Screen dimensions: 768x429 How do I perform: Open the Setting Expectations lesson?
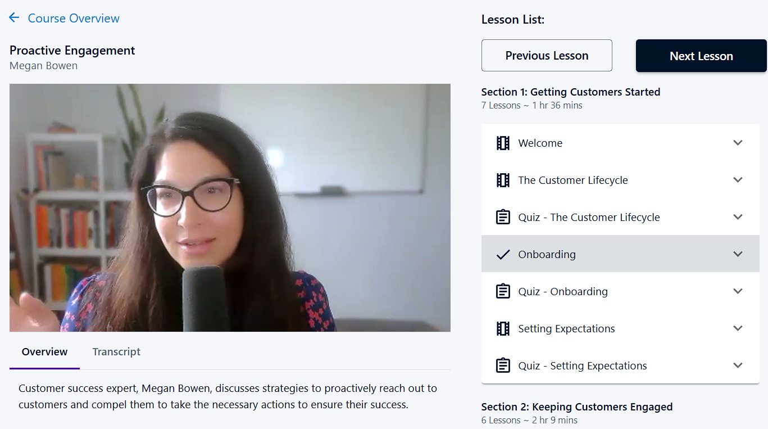click(566, 329)
